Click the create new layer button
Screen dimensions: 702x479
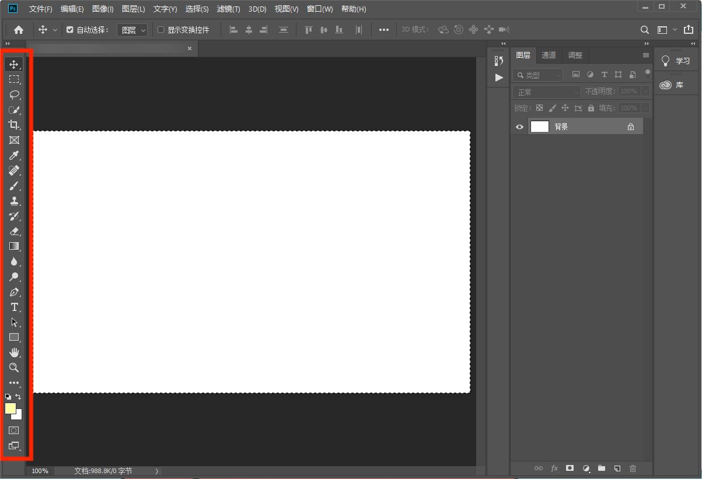(x=617, y=468)
